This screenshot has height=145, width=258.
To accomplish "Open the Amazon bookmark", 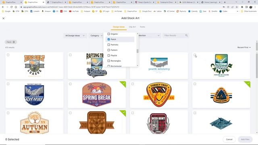I will coord(46,11).
